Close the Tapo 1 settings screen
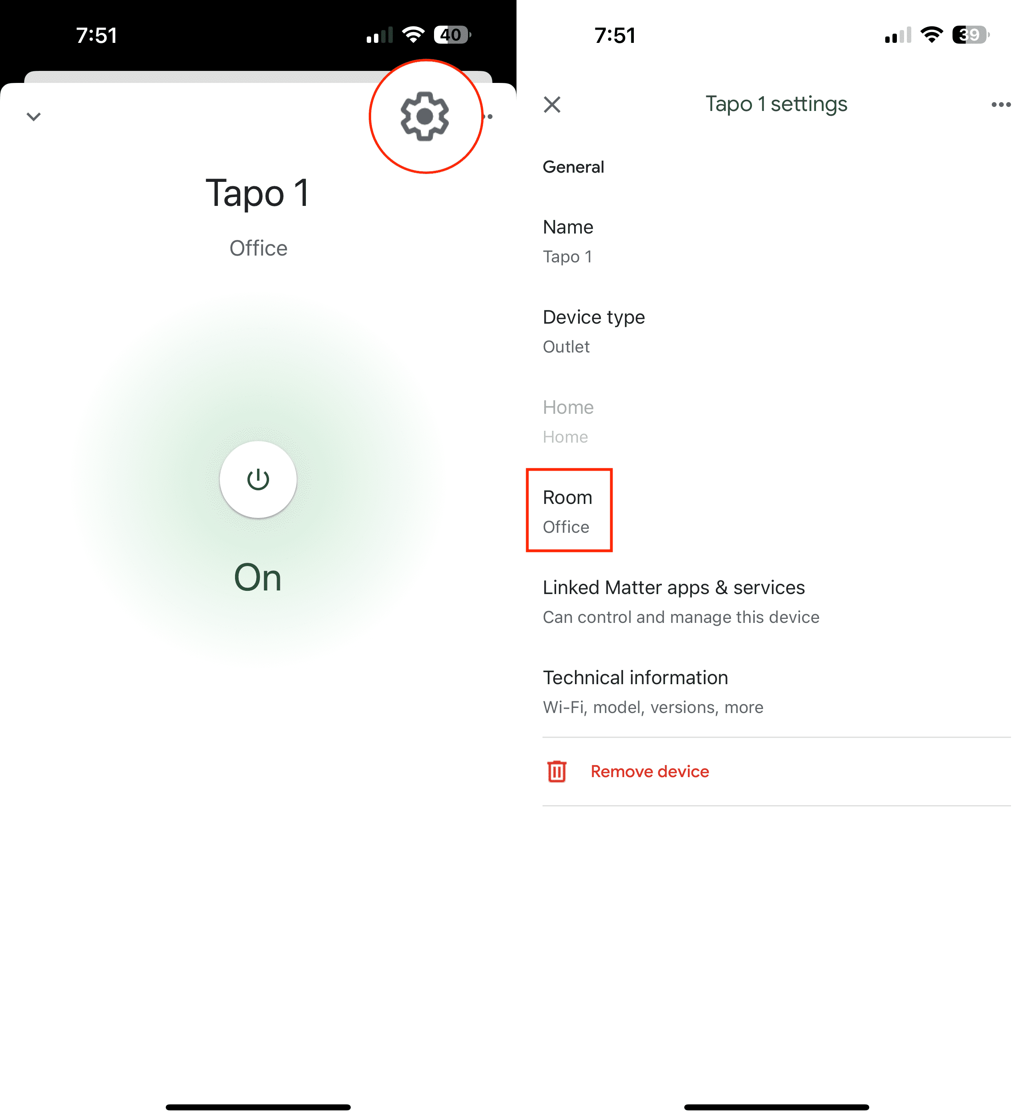This screenshot has height=1120, width=1035. click(552, 104)
